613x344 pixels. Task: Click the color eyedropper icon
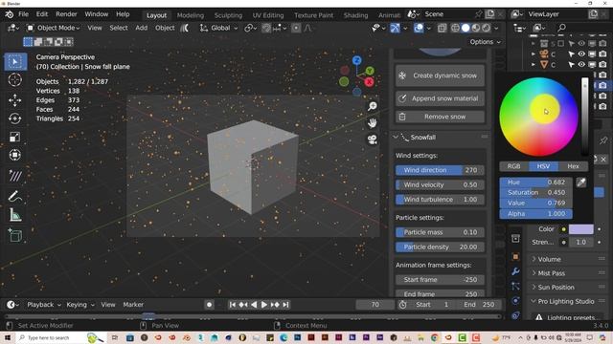pos(581,183)
